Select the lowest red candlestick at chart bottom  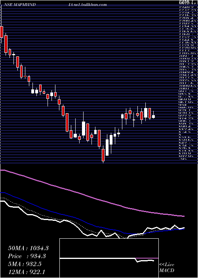pyautogui.click(x=103, y=155)
